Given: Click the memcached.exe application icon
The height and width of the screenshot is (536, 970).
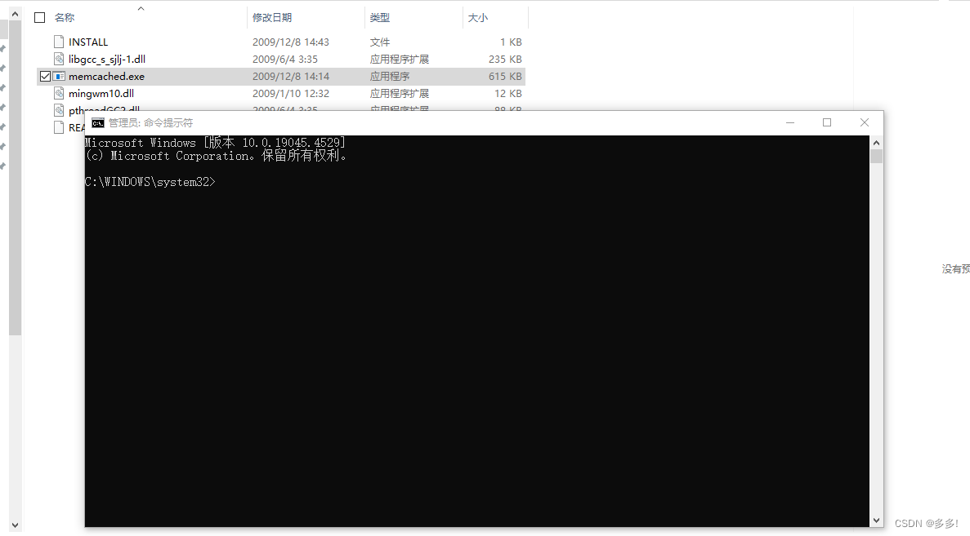Looking at the screenshot, I should pyautogui.click(x=60, y=76).
